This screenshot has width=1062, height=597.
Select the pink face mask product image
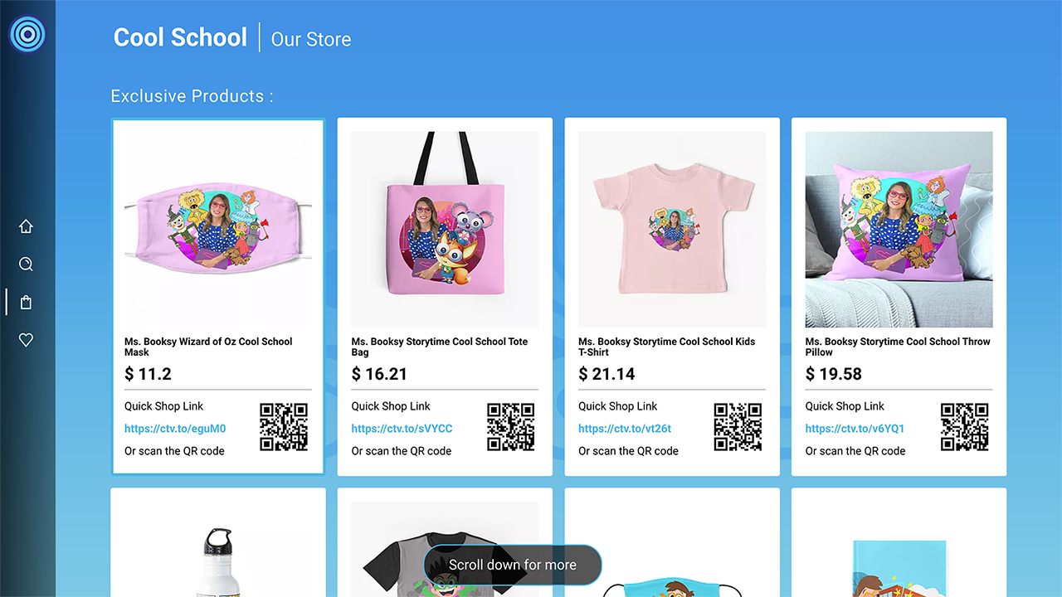click(218, 230)
